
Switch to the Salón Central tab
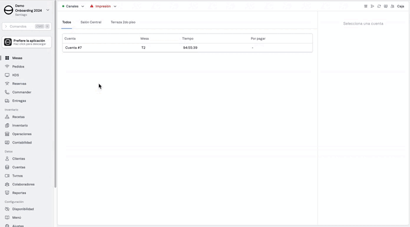[x=91, y=22]
